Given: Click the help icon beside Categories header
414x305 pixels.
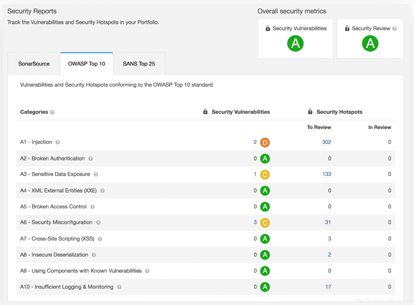Looking at the screenshot, I should click(x=52, y=112).
